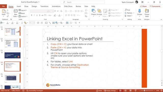Screen dimensions: 163x92
Task: Decrease font size with smaller A icon
Action: click(x=58, y=11)
